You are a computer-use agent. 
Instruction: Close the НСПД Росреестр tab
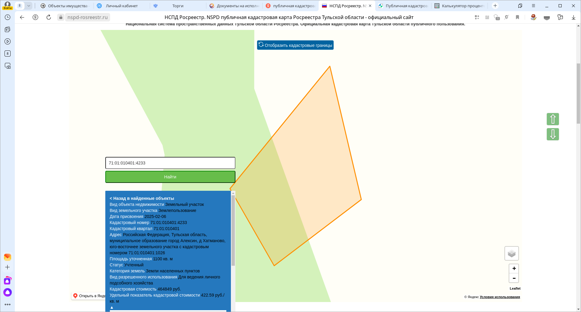click(x=370, y=6)
